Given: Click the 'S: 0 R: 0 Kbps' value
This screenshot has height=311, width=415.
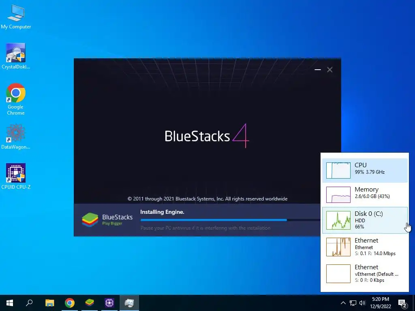Looking at the screenshot, I should point(370,280).
